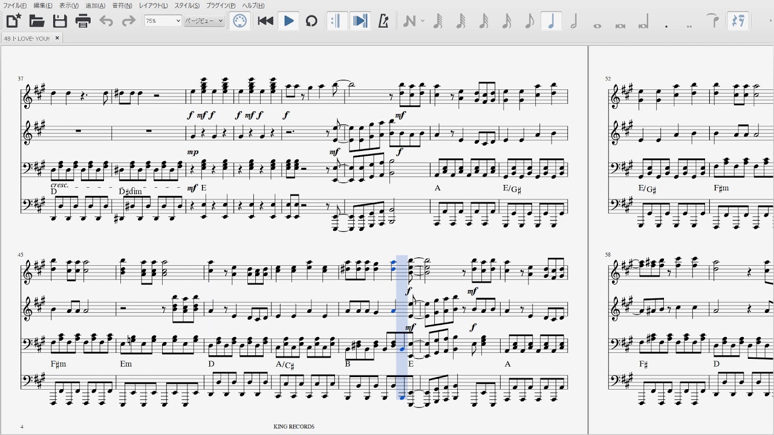
Task: Toggle MIDI input on or off
Action: [240, 21]
